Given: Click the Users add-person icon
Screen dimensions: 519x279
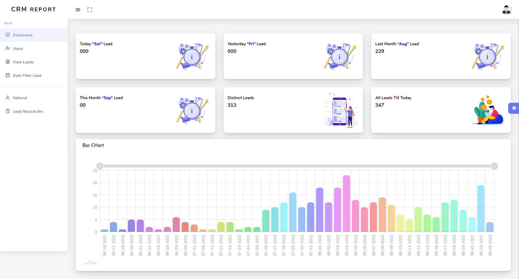Looking at the screenshot, I should pos(8,49).
